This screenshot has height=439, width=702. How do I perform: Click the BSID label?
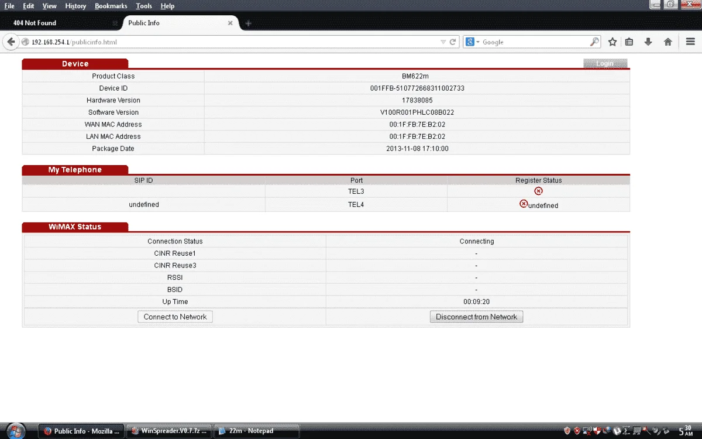(x=175, y=290)
